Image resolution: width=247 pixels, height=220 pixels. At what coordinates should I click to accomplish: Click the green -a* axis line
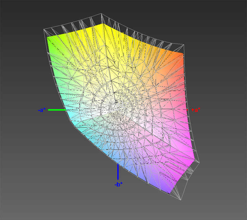pos(57,110)
